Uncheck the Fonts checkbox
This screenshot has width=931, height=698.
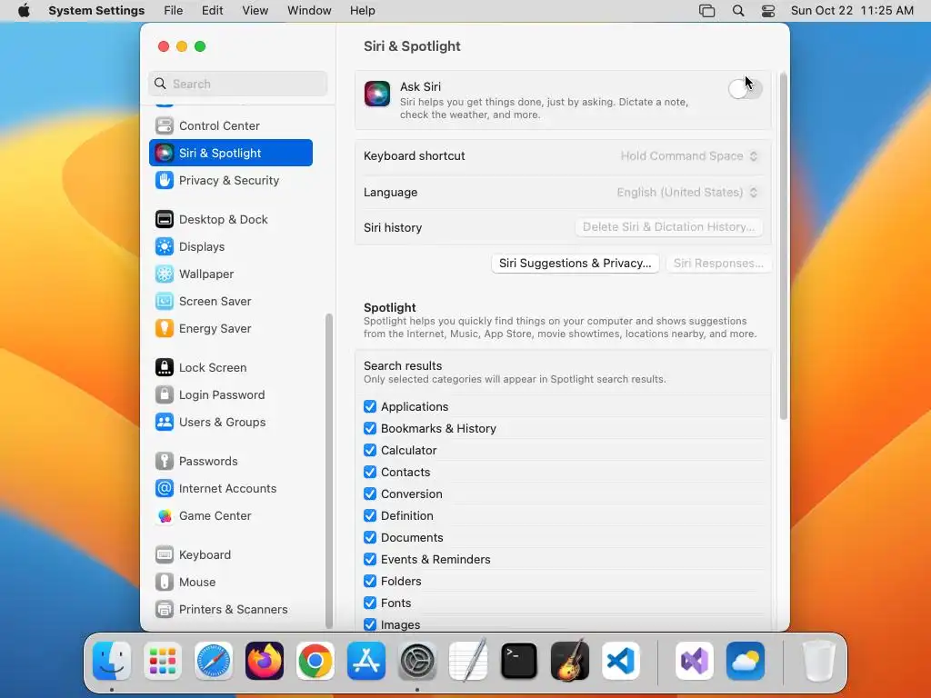click(x=370, y=603)
